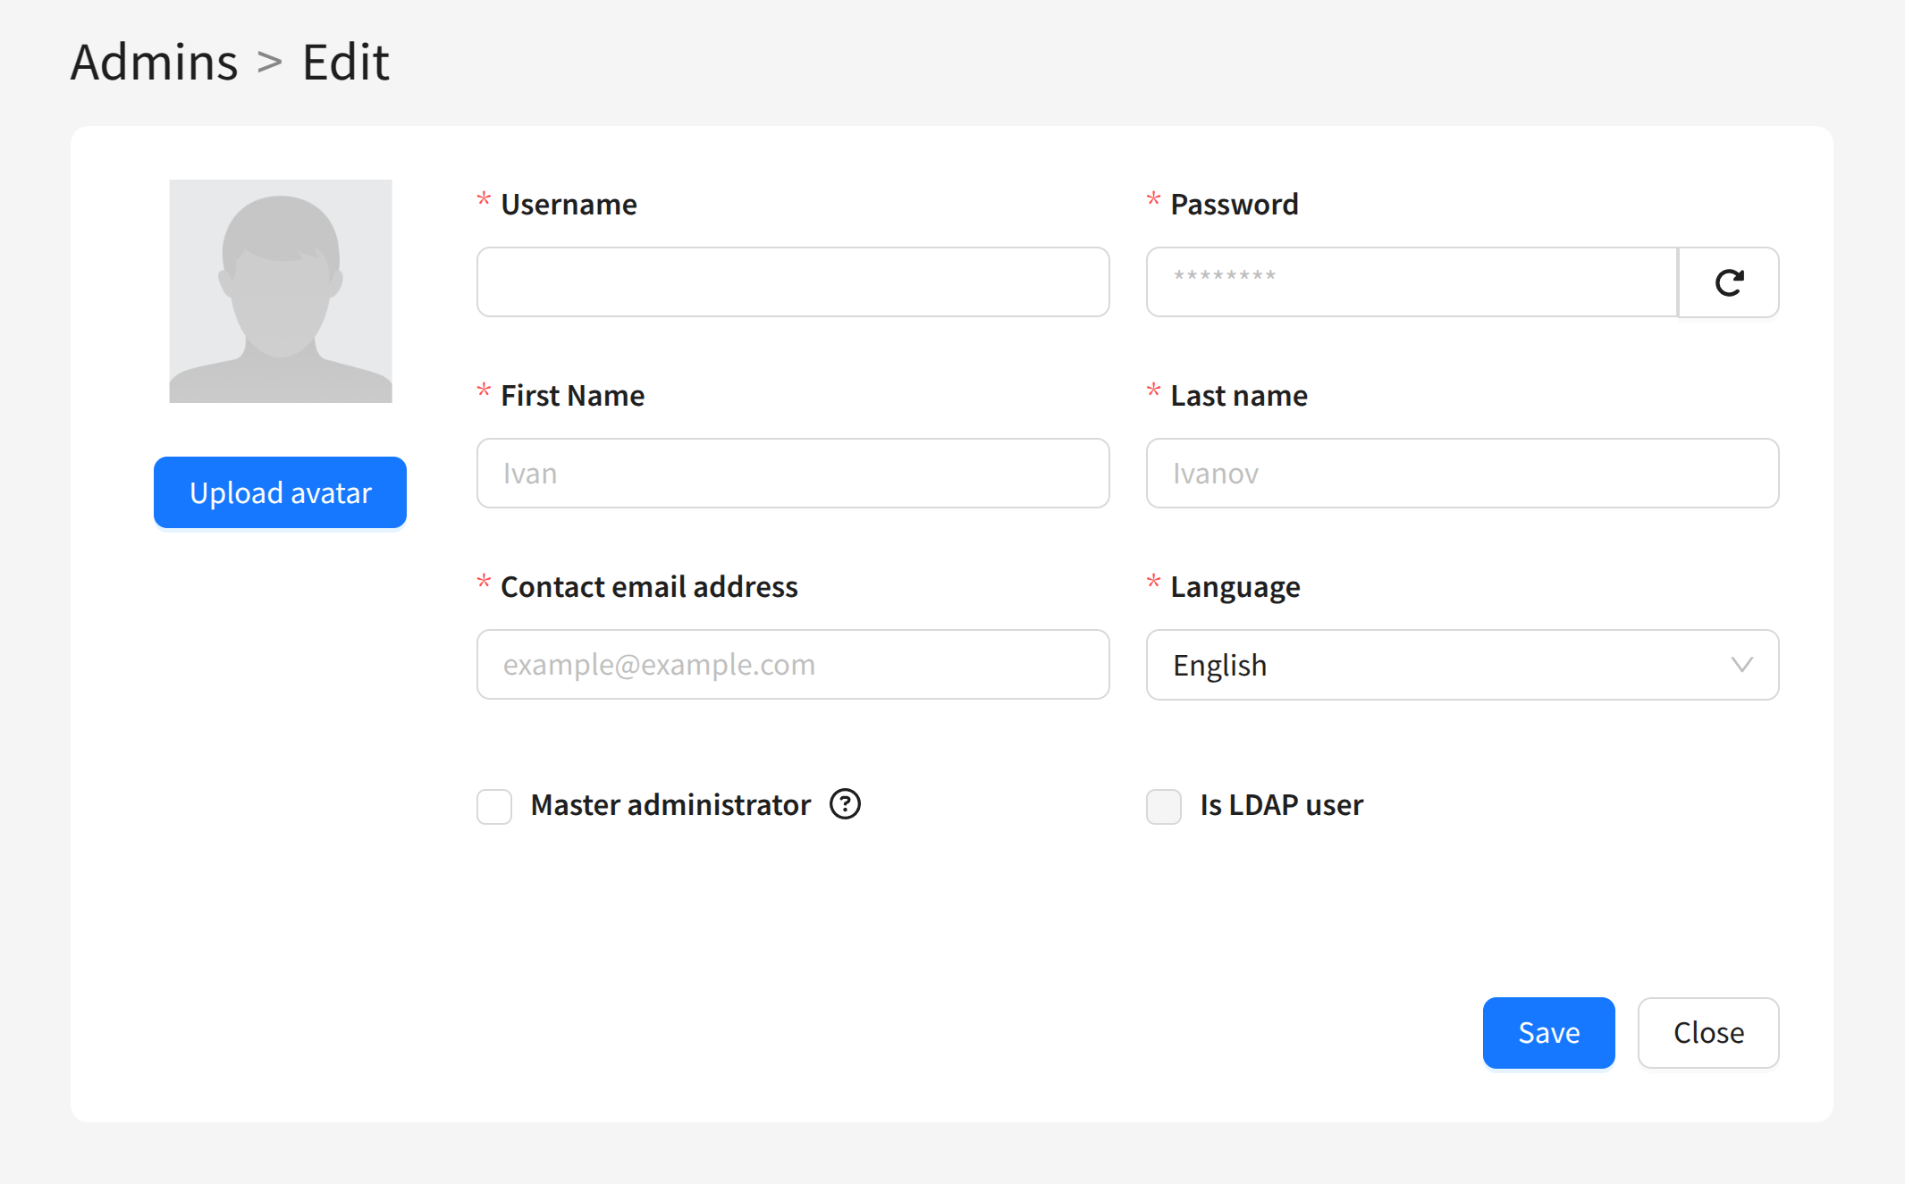
Task: Click the avatar placeholder image
Action: point(281,291)
